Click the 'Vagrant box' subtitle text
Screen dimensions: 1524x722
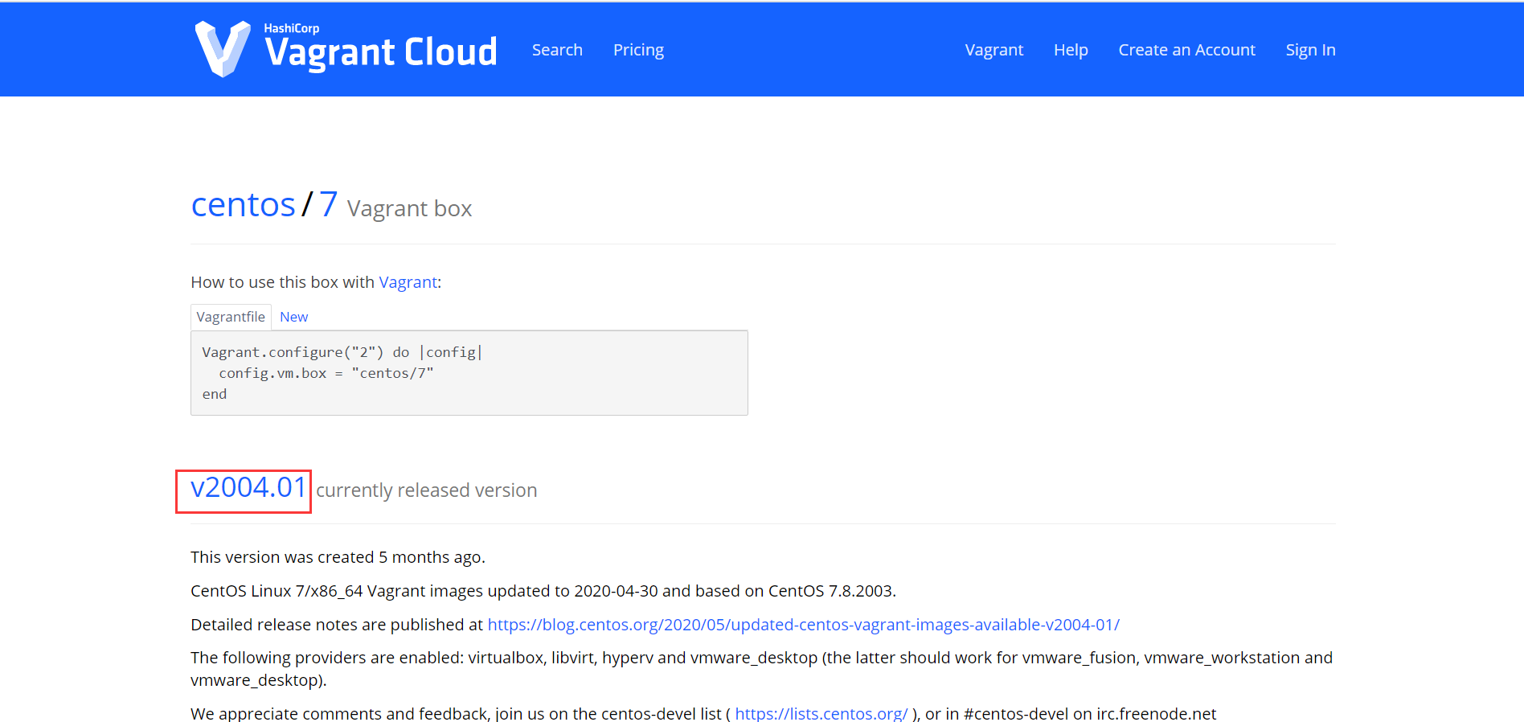(409, 209)
